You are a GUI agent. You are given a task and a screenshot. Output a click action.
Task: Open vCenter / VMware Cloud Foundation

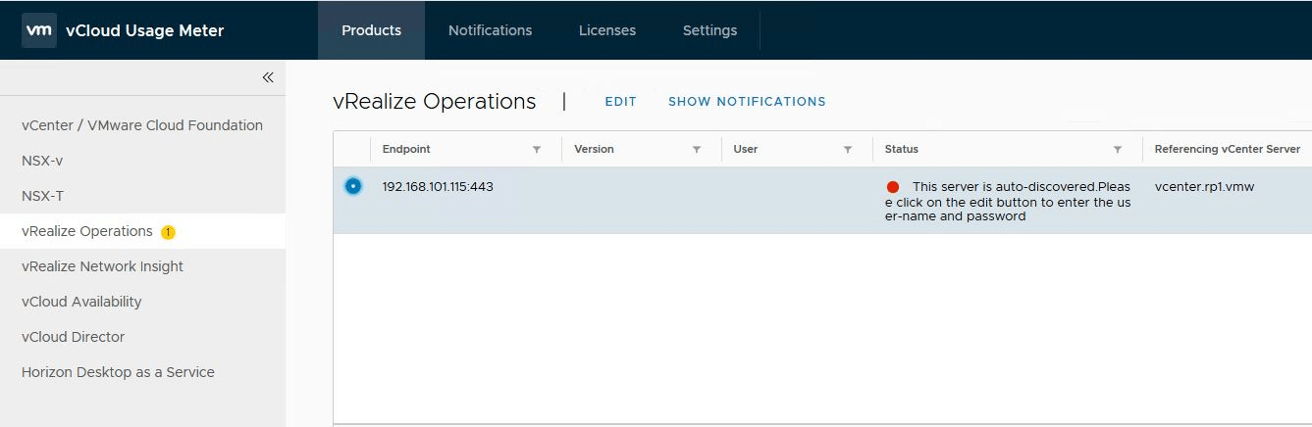pos(142,125)
